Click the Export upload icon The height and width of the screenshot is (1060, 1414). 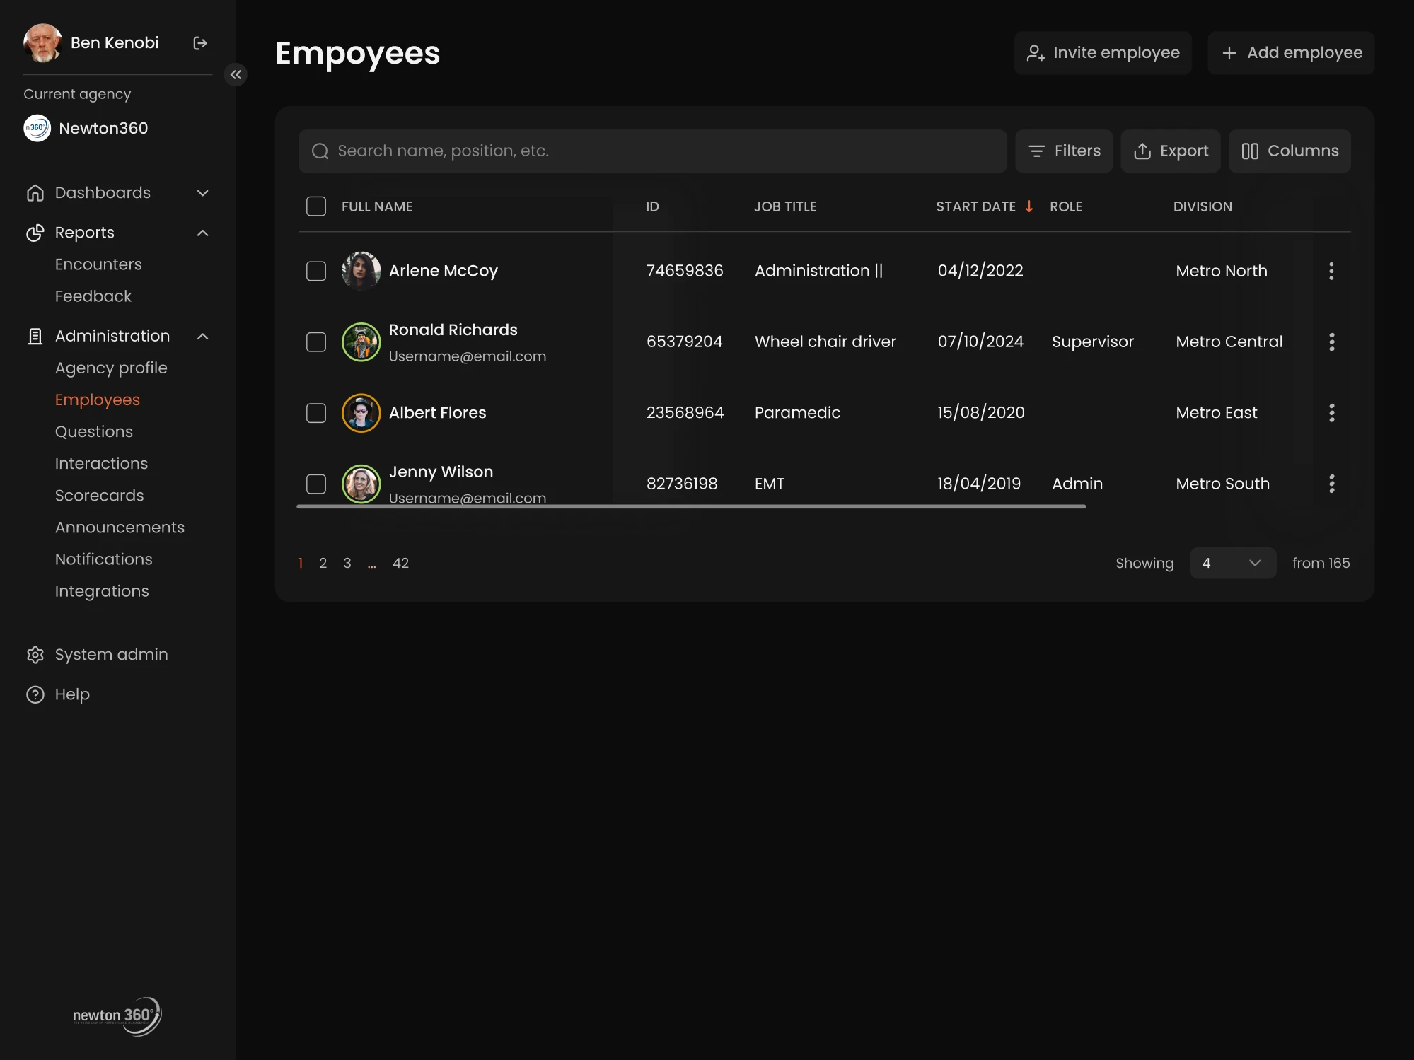point(1144,151)
